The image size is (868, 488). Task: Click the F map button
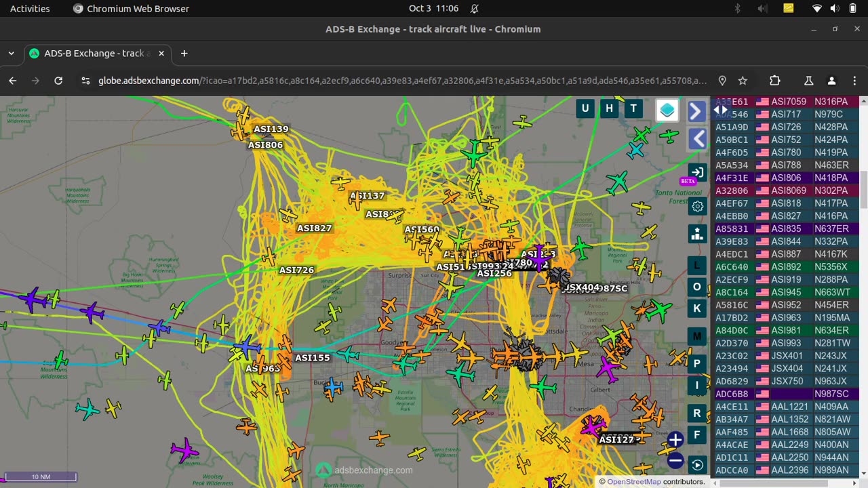click(x=696, y=434)
